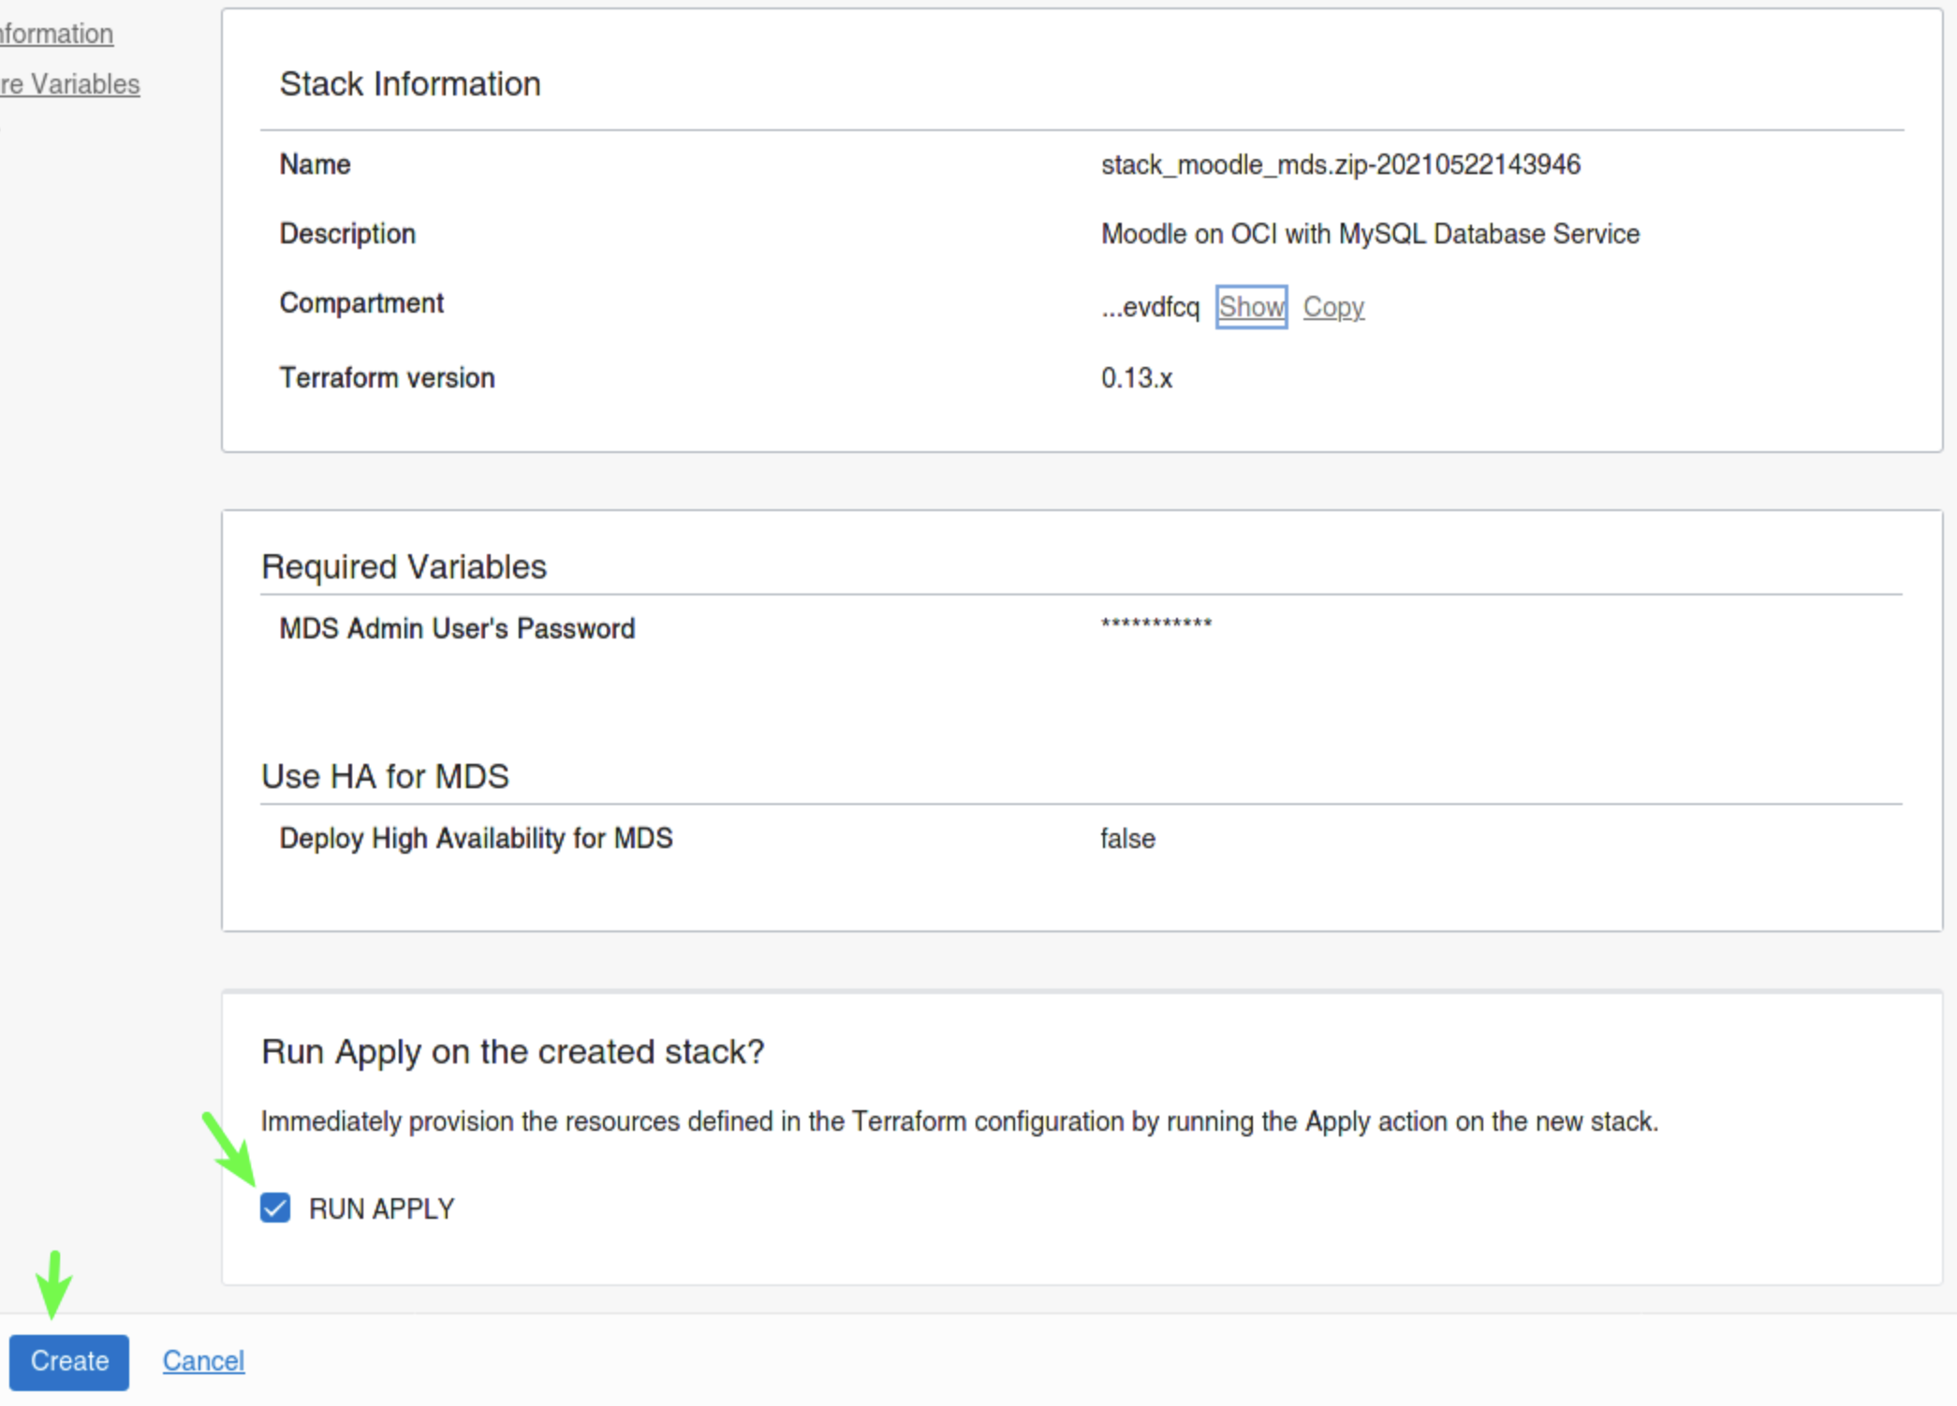Click the MDS Admin User's Password label

(457, 629)
